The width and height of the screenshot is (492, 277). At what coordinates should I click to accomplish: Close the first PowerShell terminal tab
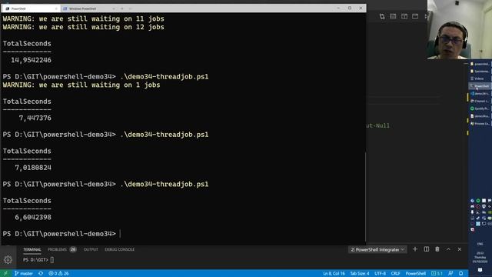click(x=56, y=8)
